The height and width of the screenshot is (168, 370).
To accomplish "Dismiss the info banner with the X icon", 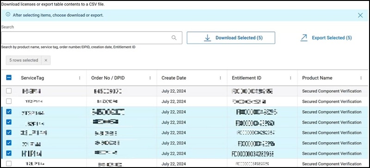I will click(360, 15).
